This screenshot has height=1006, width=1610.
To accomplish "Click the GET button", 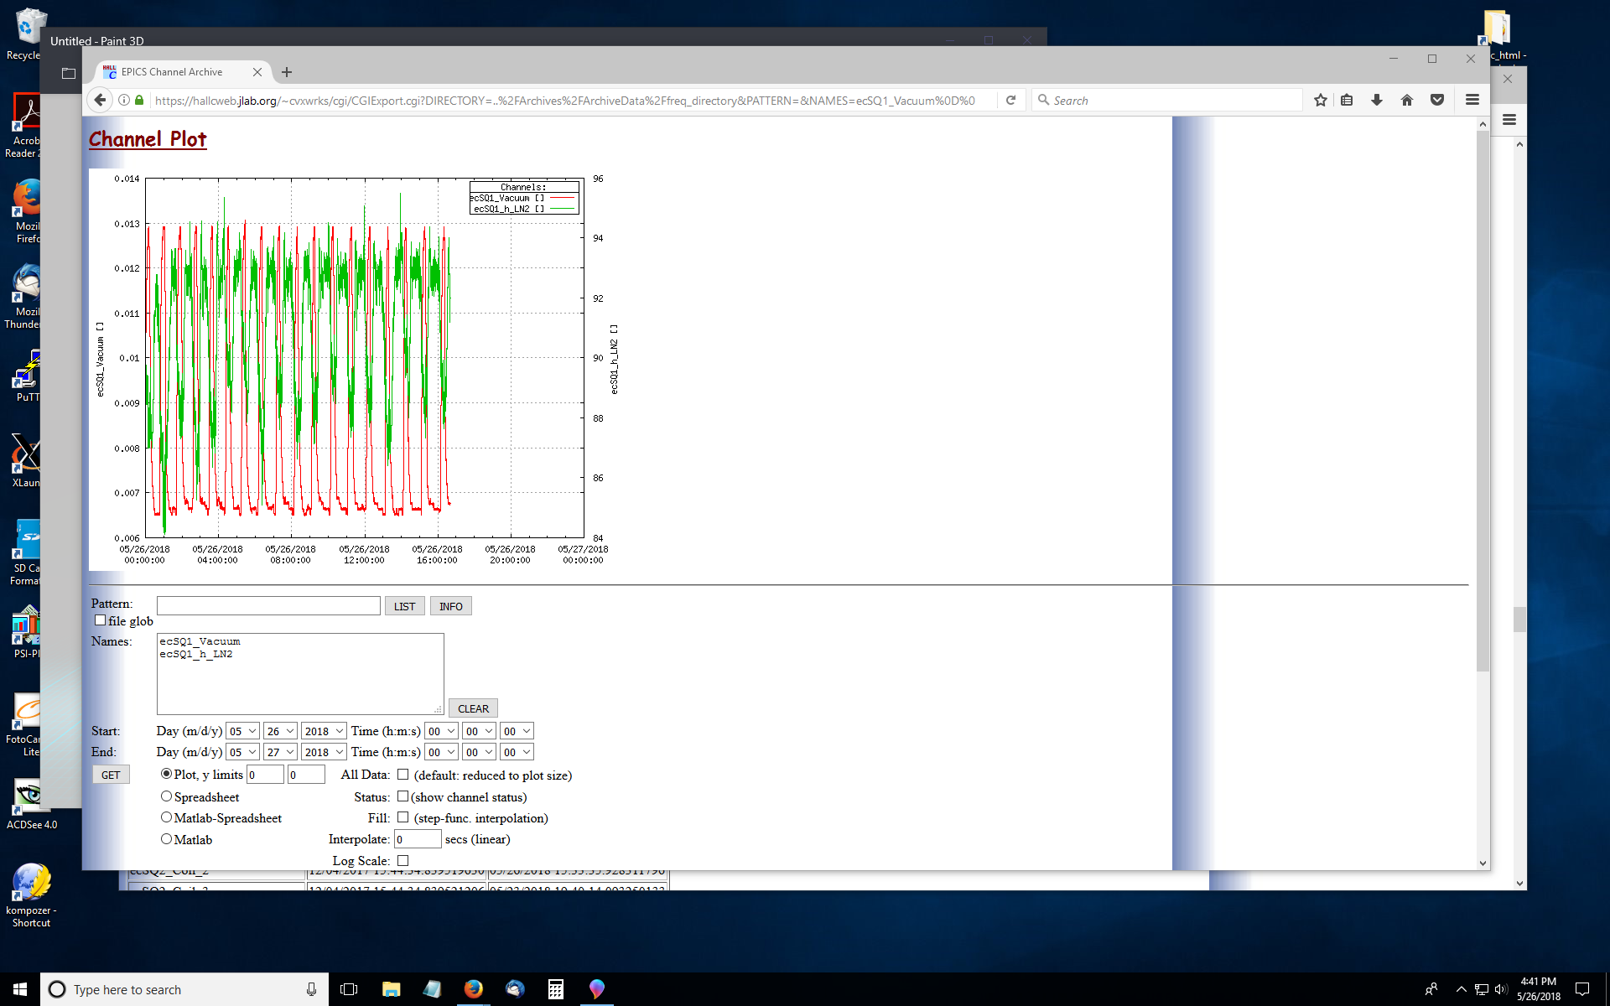I will click(x=111, y=775).
